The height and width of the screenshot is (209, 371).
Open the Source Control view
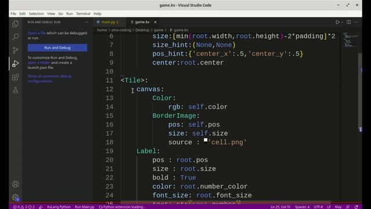(16, 50)
